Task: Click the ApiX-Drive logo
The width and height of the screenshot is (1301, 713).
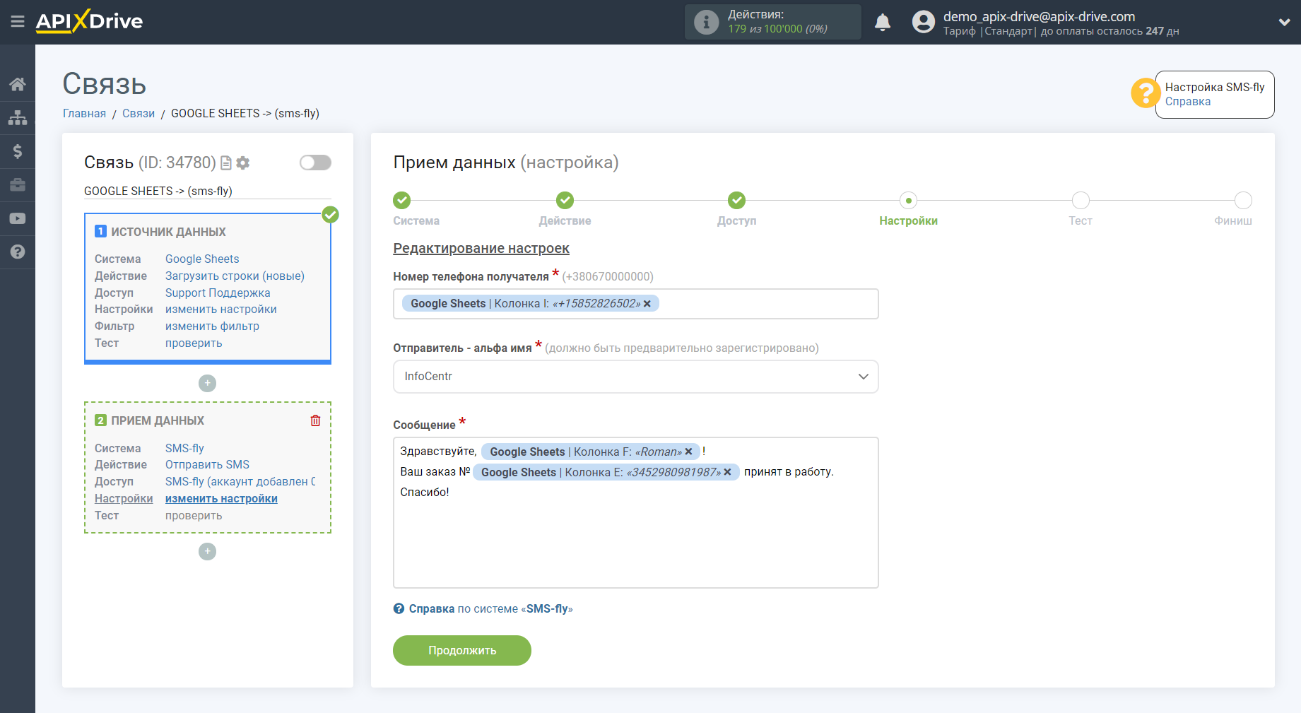Action: click(89, 21)
